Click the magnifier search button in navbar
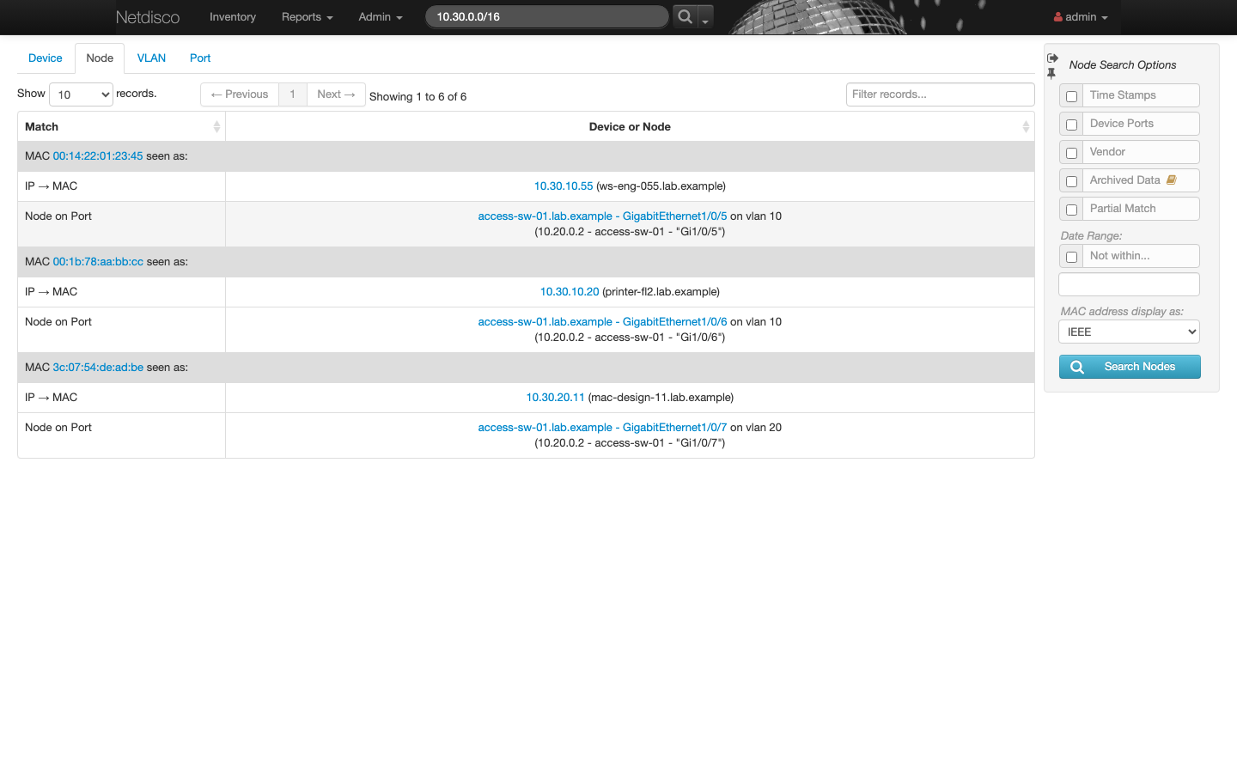1237x773 pixels. coord(685,16)
